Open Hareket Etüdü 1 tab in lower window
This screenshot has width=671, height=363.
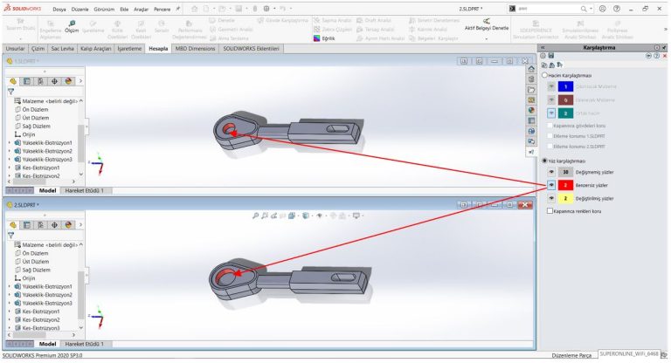point(84,344)
